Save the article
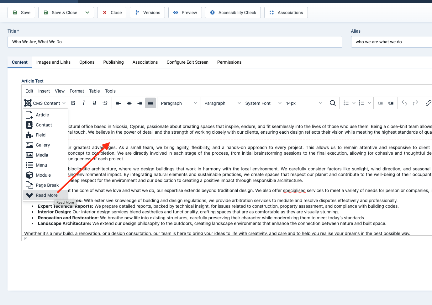 pyautogui.click(x=21, y=13)
